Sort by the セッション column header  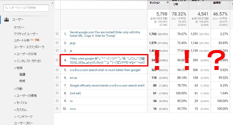[x=155, y=2]
